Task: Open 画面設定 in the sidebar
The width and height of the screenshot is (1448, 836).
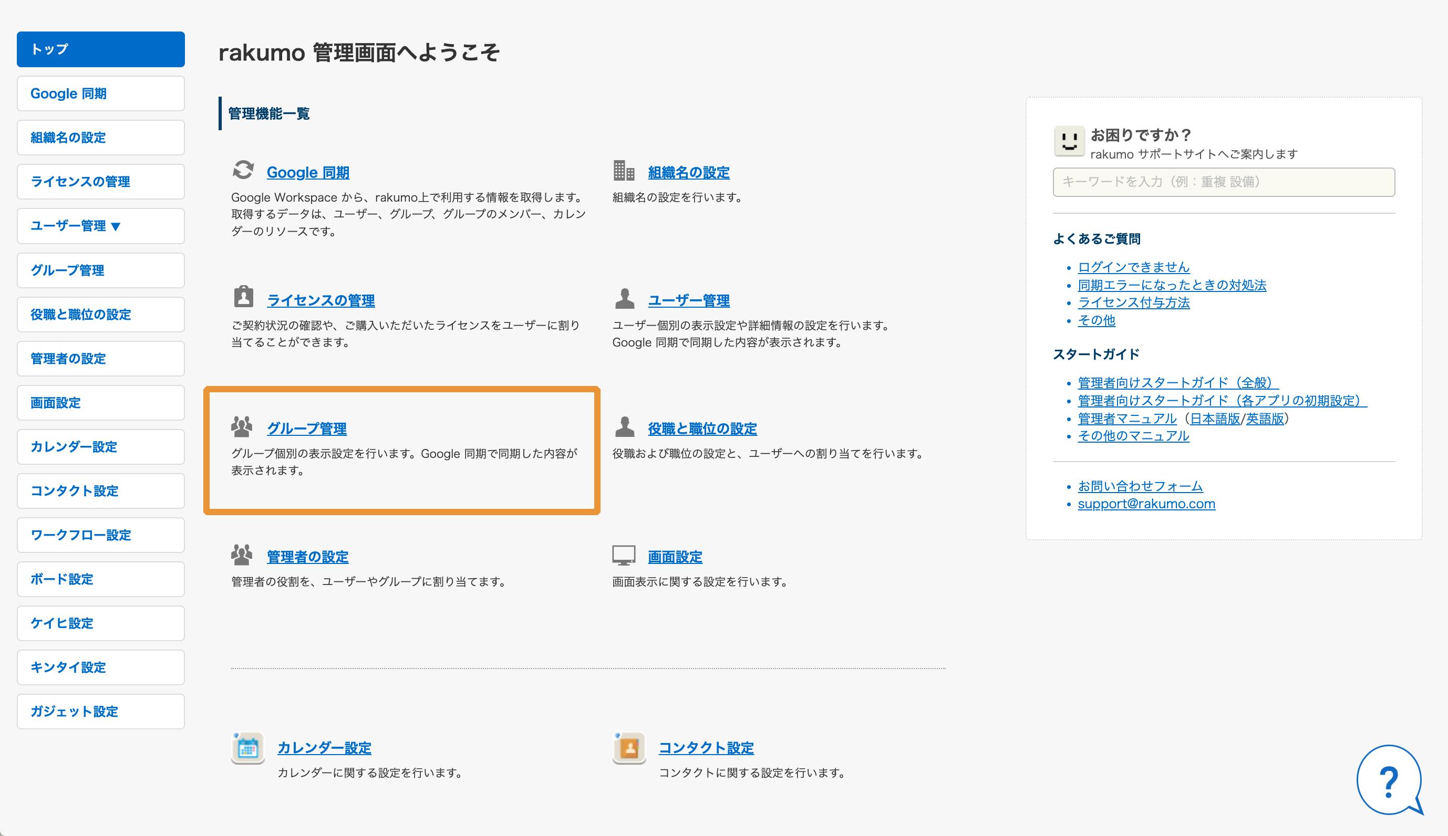Action: pyautogui.click(x=100, y=403)
